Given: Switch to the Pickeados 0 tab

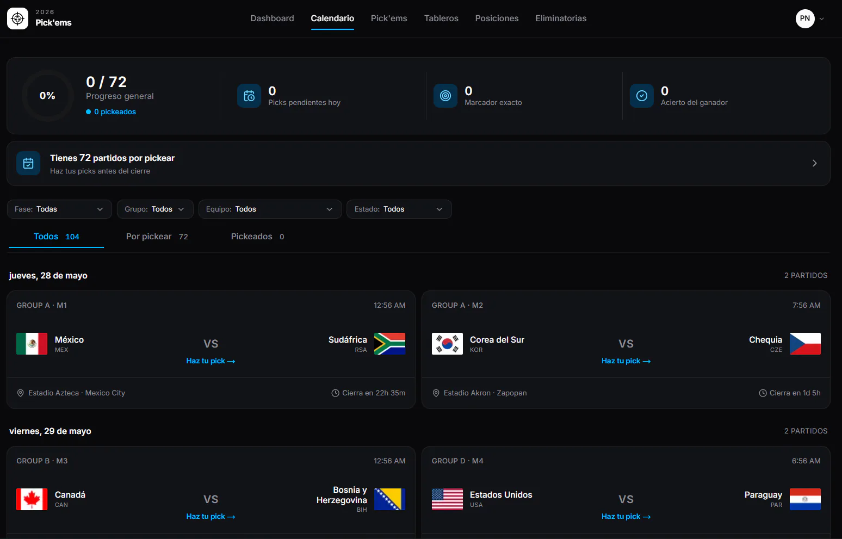Looking at the screenshot, I should pyautogui.click(x=258, y=237).
